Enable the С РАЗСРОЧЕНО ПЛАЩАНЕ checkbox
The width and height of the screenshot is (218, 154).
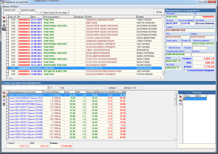(185, 71)
